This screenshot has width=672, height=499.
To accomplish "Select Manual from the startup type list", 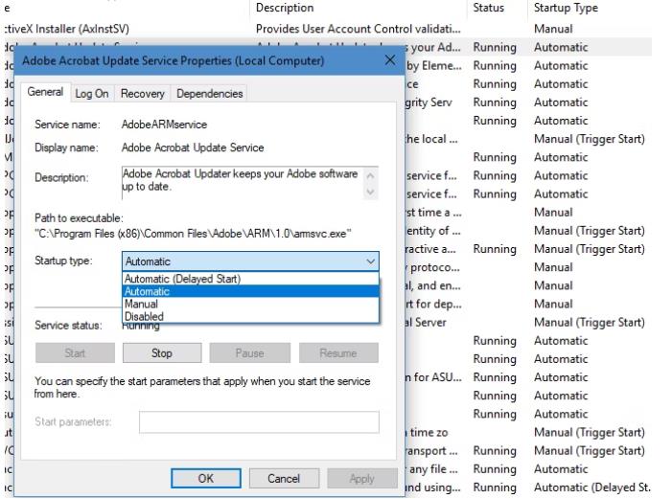I will tap(141, 304).
